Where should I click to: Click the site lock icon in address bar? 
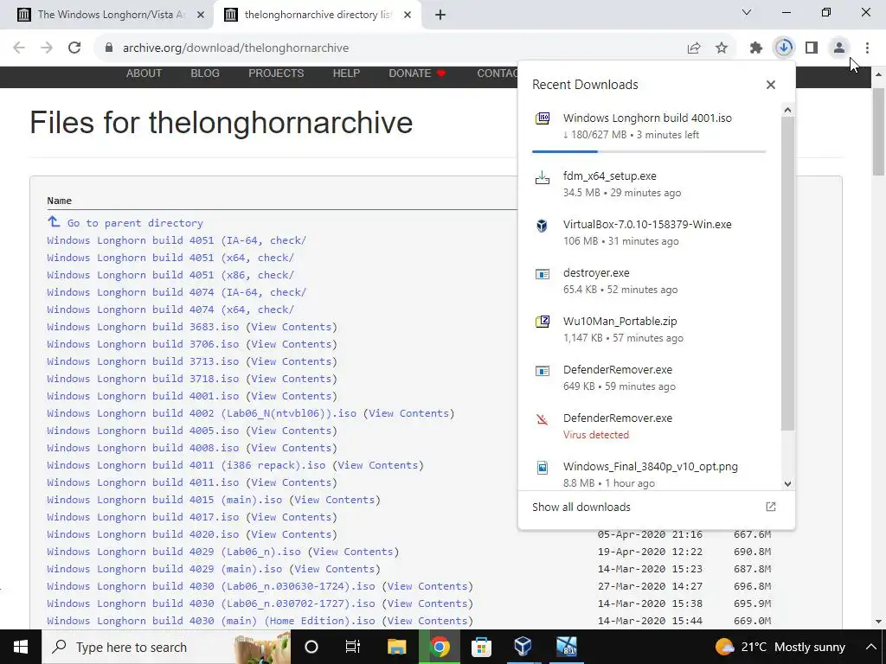point(109,48)
